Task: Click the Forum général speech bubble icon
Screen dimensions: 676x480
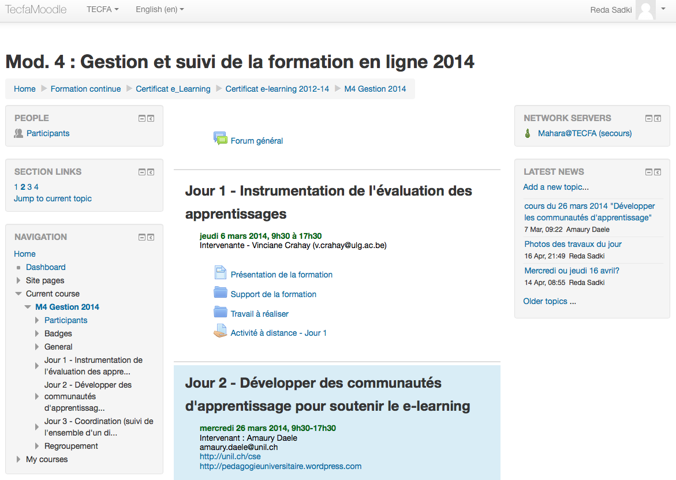Action: click(x=220, y=139)
